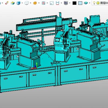Choose the shaded blue cube display icon

coord(18,3)
